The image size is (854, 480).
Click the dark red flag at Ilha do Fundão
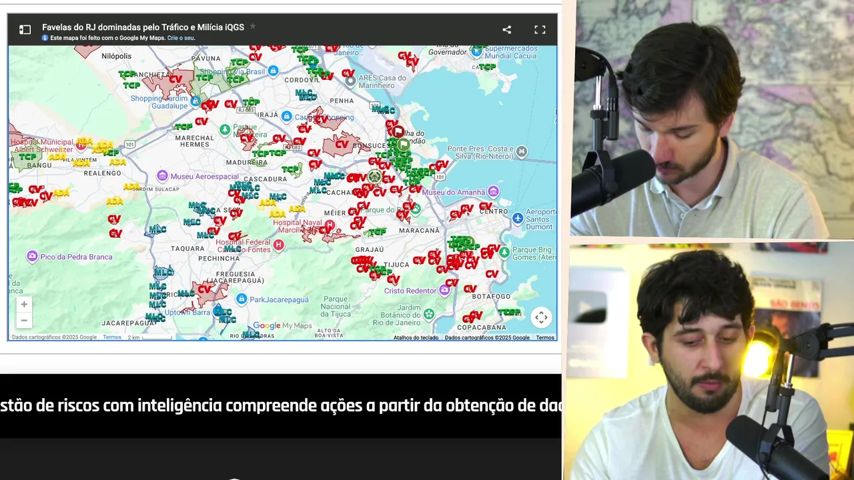pyautogui.click(x=398, y=132)
